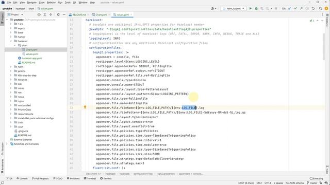Click No JSON schema status widget
Viewport: 330px width, 185px height.
coord(294,183)
